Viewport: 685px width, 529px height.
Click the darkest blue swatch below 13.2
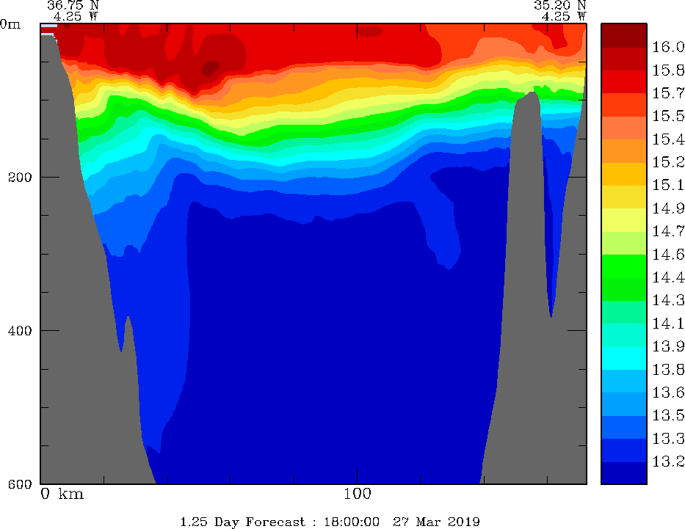pos(624,473)
